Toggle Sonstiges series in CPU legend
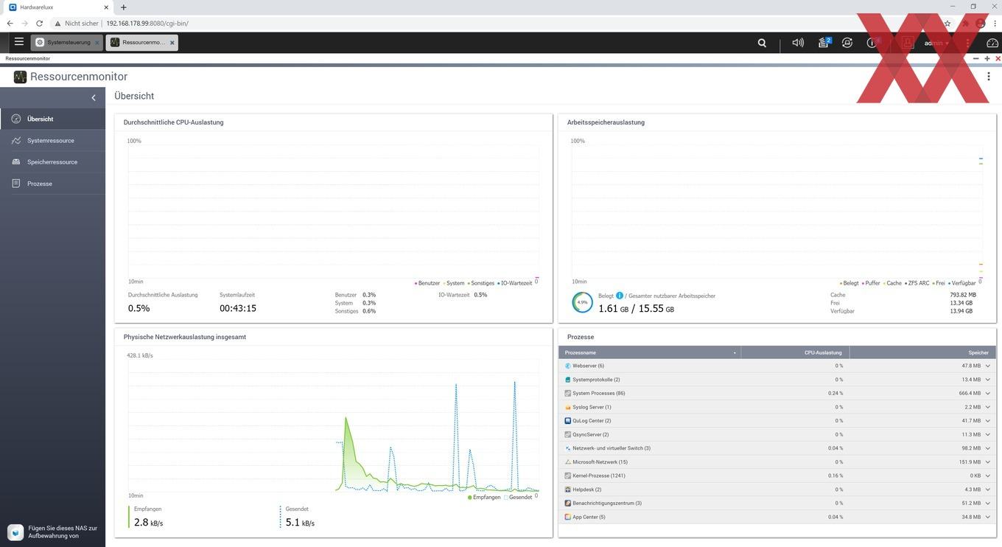Viewport: 1002px width, 547px height. [x=481, y=283]
